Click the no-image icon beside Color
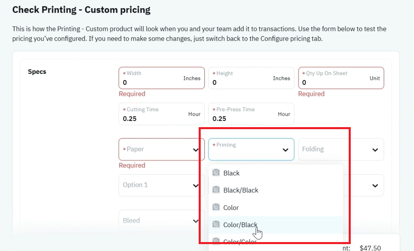 (216, 207)
